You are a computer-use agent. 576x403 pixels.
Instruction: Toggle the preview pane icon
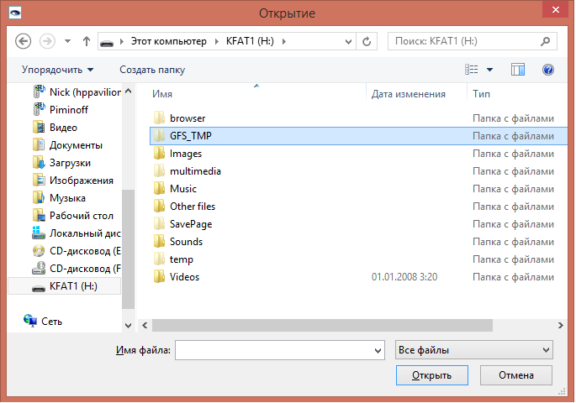click(518, 70)
